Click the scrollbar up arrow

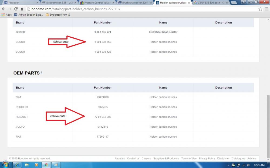(268, 20)
